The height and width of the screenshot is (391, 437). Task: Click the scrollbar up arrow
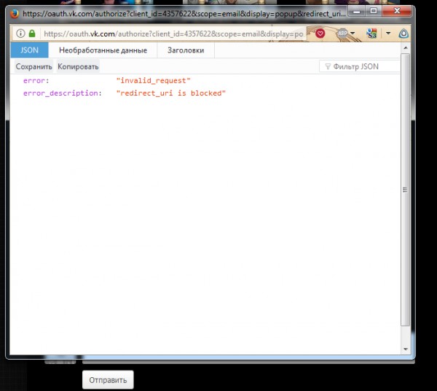point(406,48)
